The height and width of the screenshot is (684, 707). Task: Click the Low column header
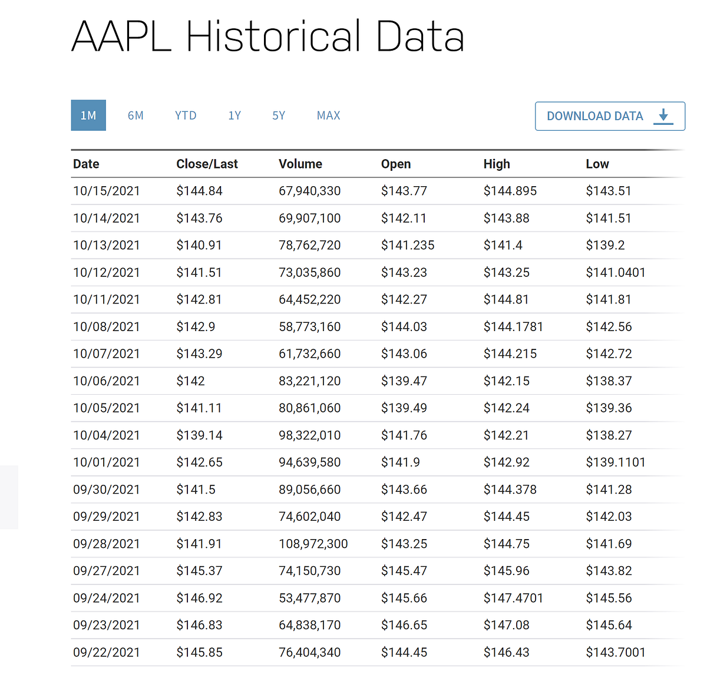pyautogui.click(x=597, y=164)
